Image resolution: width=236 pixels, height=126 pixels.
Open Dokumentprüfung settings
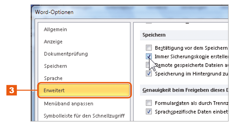(66, 54)
